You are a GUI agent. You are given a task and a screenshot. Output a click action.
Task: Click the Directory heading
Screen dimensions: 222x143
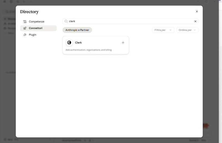pos(29,12)
